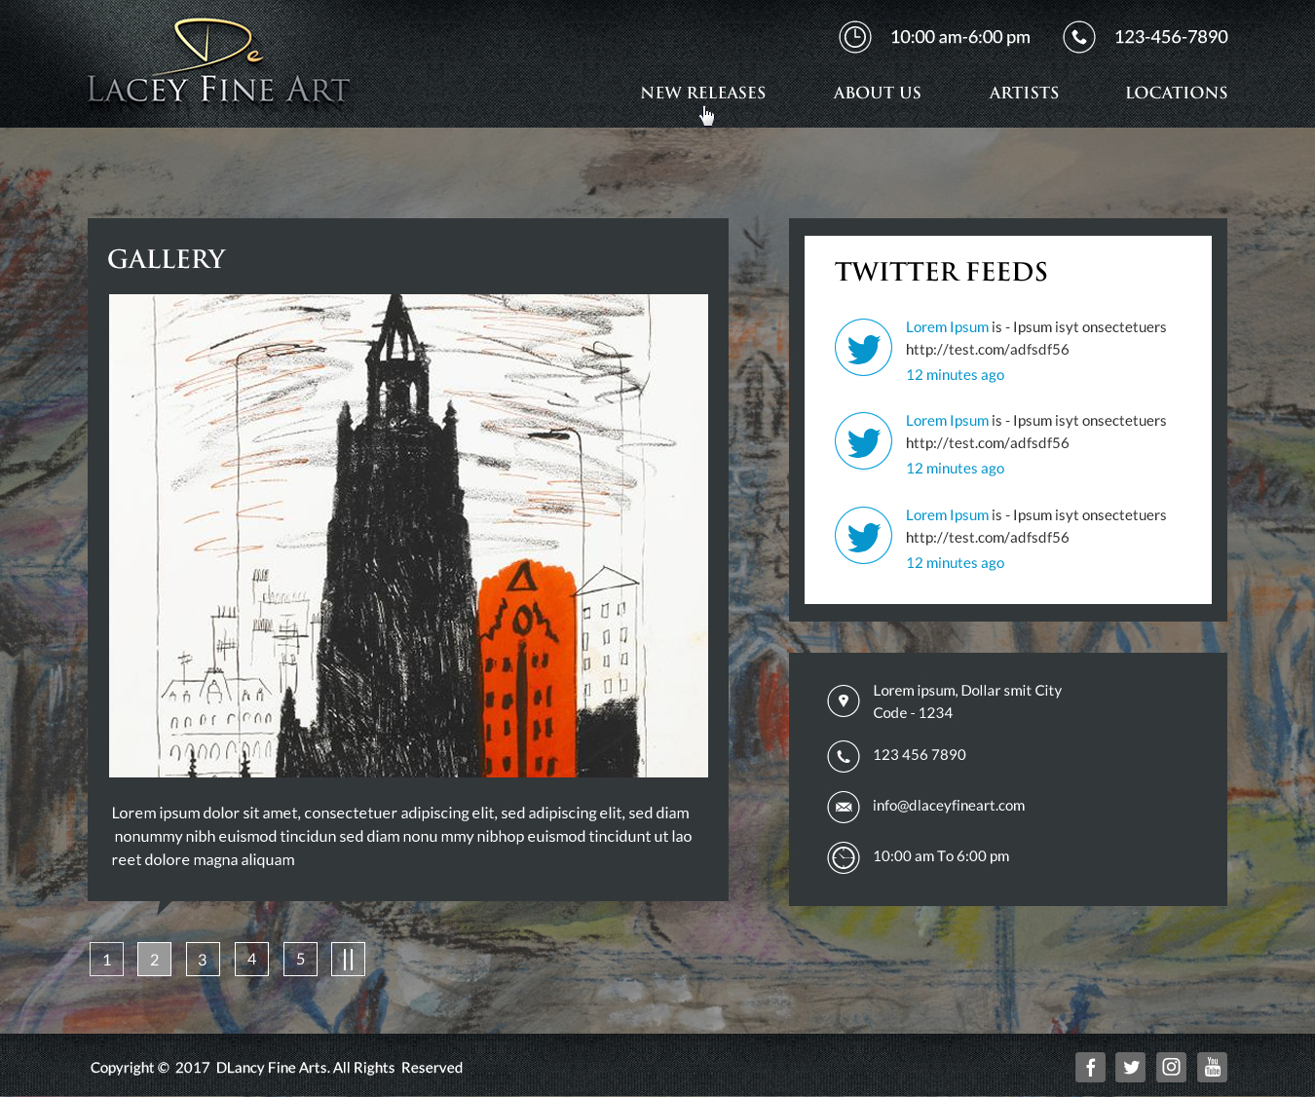Click the second tweet's 12 minutes ago timestamp
1315x1097 pixels.
(x=955, y=469)
